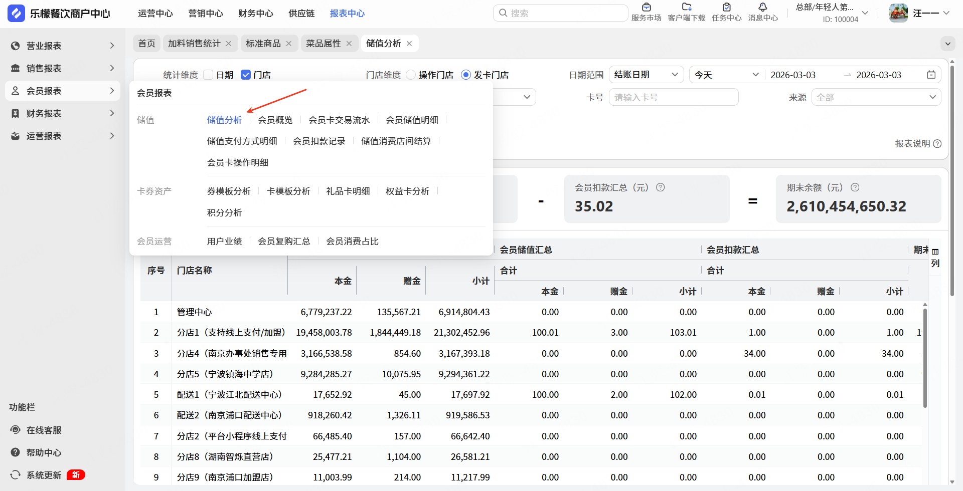Enable the 日期 dimension checkbox
The width and height of the screenshot is (963, 491).
point(209,75)
